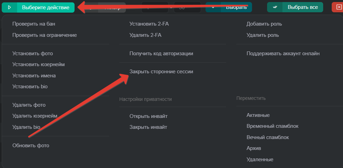This screenshot has height=168, width=343.
Task: Choose Закрыть сторонние сессии
Action: pos(161,72)
